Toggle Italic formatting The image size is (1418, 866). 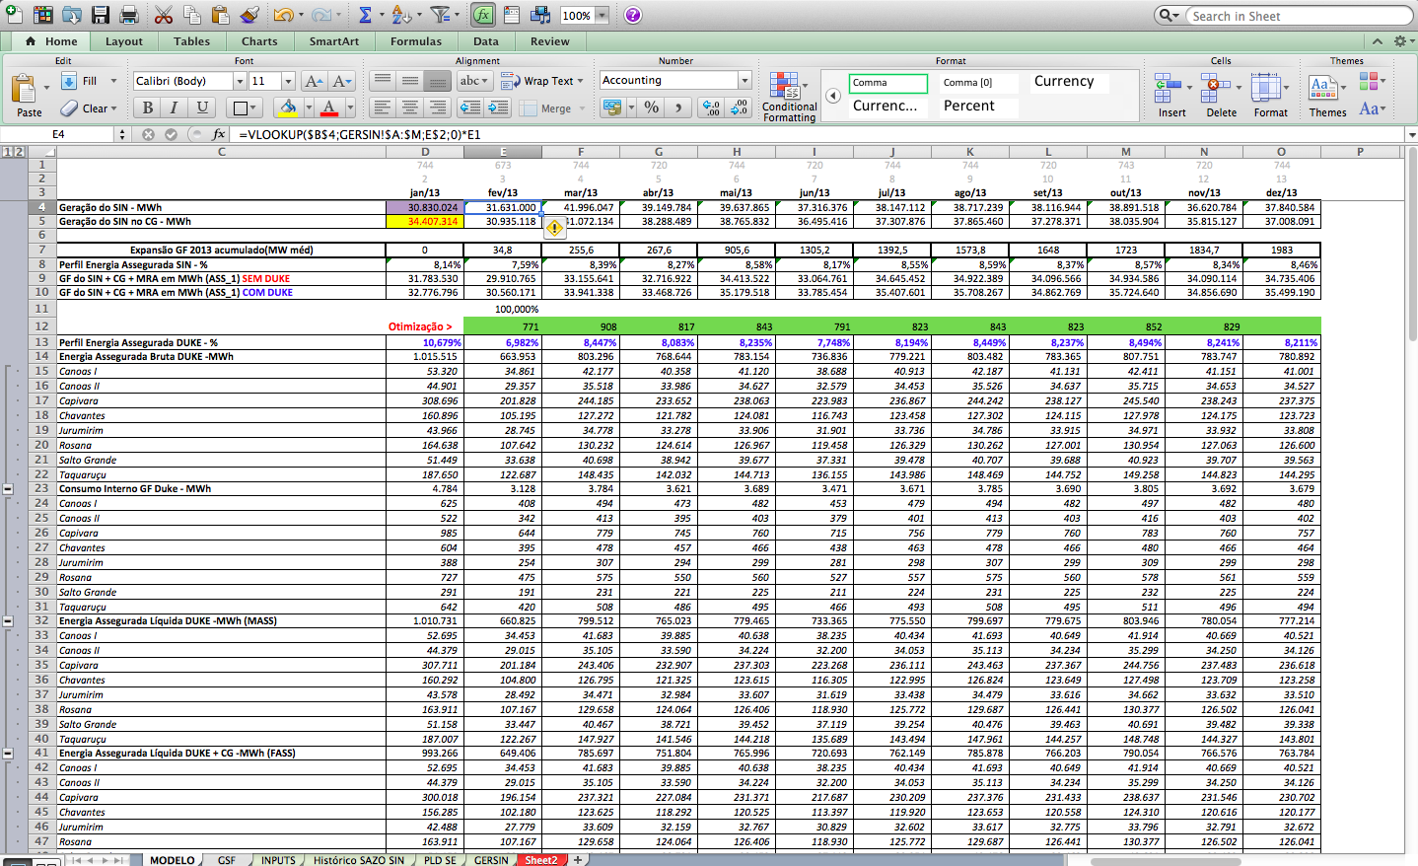coord(175,108)
